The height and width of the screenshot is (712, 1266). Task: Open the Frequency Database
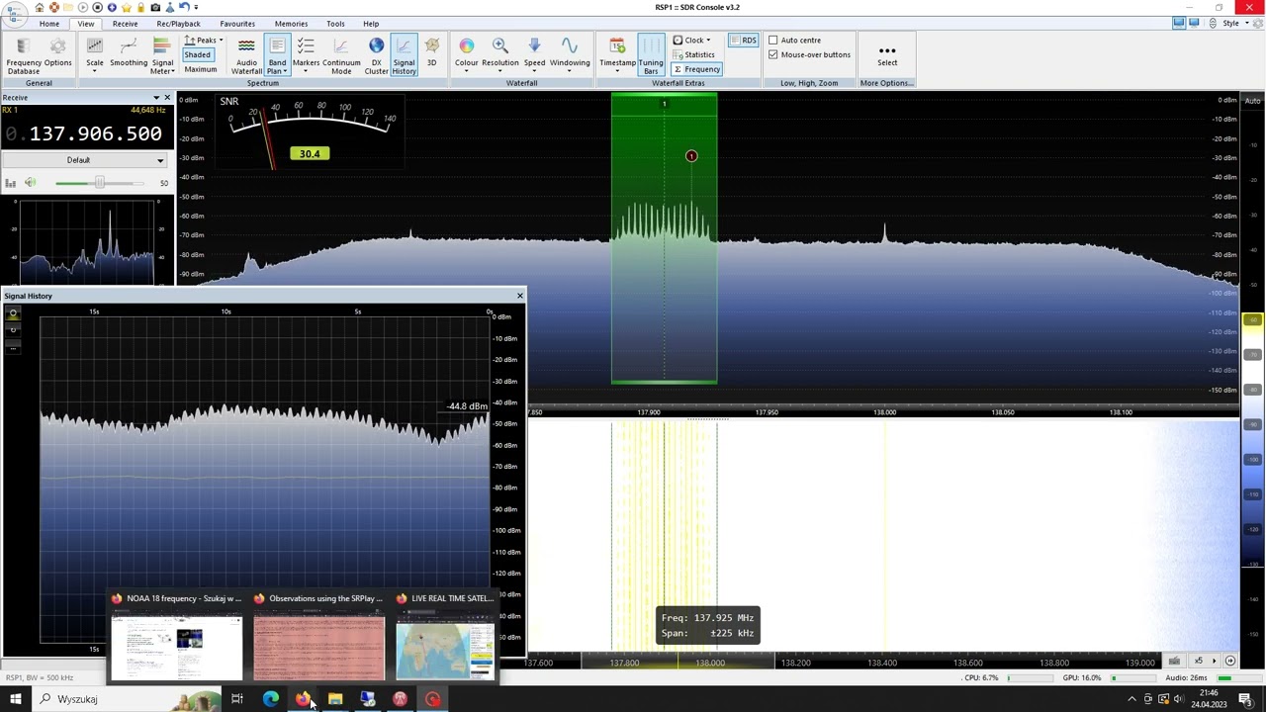pyautogui.click(x=24, y=55)
